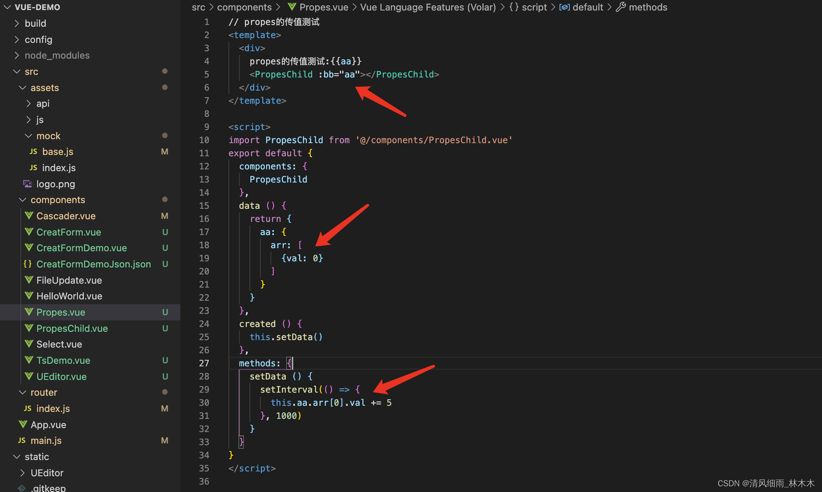Viewport: 822px width, 492px height.
Task: Collapse the components folder
Action: pyautogui.click(x=23, y=200)
